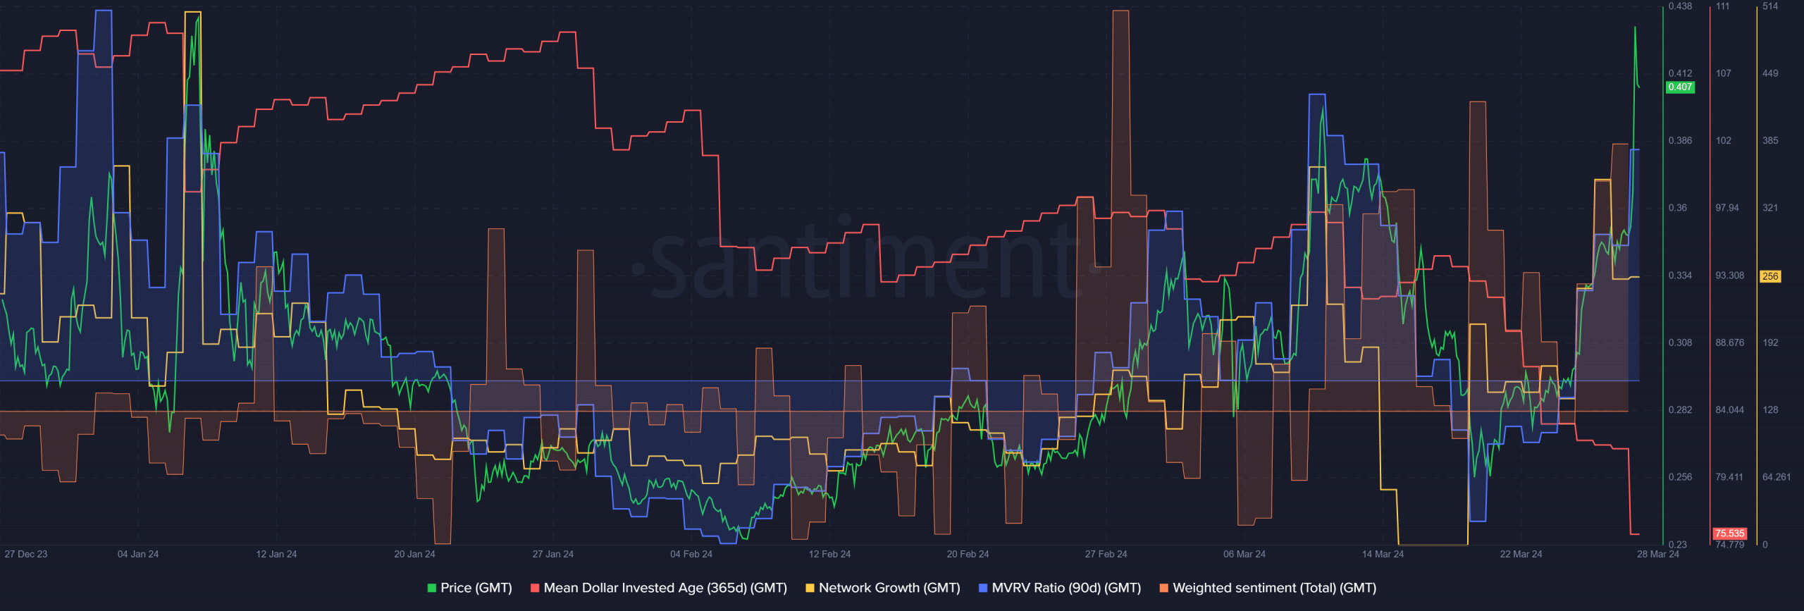Click the 64.261 network growth axis value
The width and height of the screenshot is (1804, 611).
1777,477
